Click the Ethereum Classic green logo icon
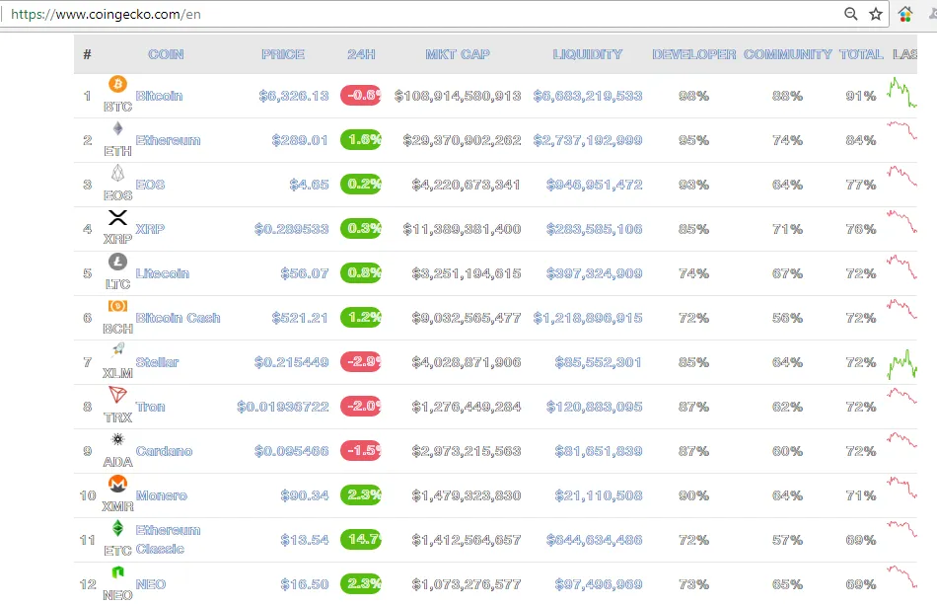Viewport: 937px width, 606px height. (x=117, y=528)
